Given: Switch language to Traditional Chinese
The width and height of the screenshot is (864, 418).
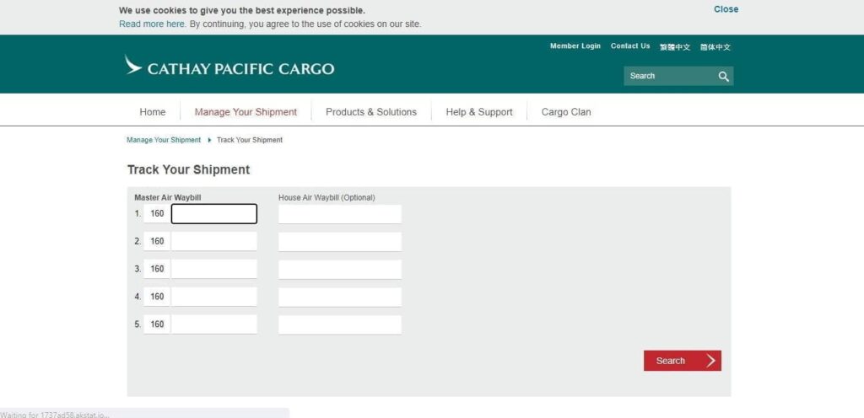Looking at the screenshot, I should click(675, 47).
